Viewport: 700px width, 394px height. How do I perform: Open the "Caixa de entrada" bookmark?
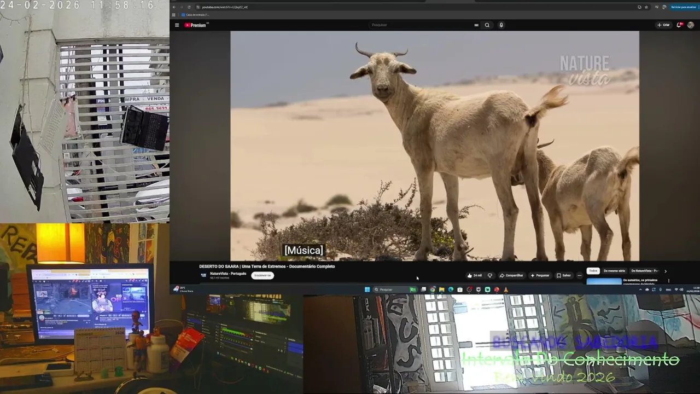pyautogui.click(x=195, y=15)
